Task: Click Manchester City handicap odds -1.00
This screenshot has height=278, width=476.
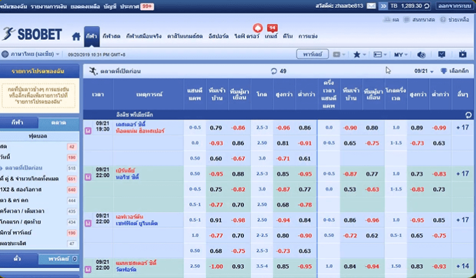Action: 216,267
